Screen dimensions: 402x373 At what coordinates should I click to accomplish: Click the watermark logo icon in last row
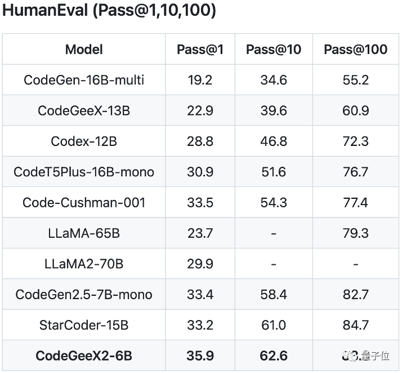[x=350, y=356]
